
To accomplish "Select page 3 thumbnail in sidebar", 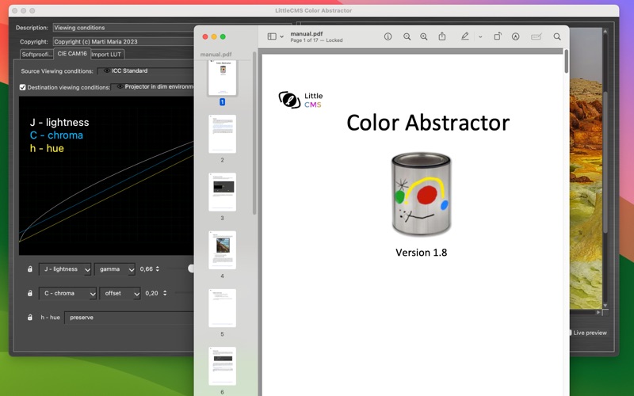I will click(x=223, y=192).
